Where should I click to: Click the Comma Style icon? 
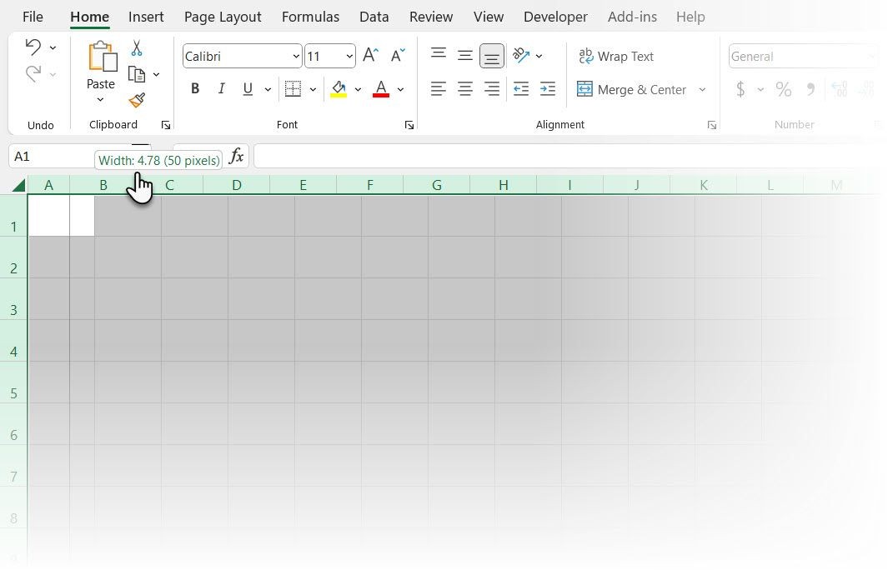(x=811, y=89)
